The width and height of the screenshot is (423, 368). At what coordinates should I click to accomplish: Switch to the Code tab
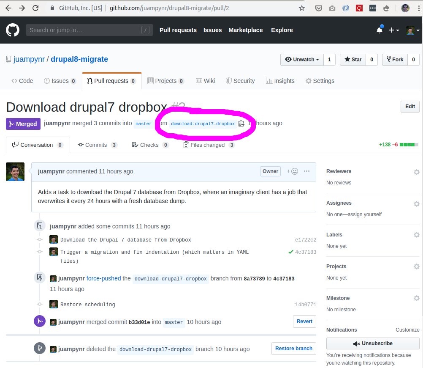click(x=22, y=81)
